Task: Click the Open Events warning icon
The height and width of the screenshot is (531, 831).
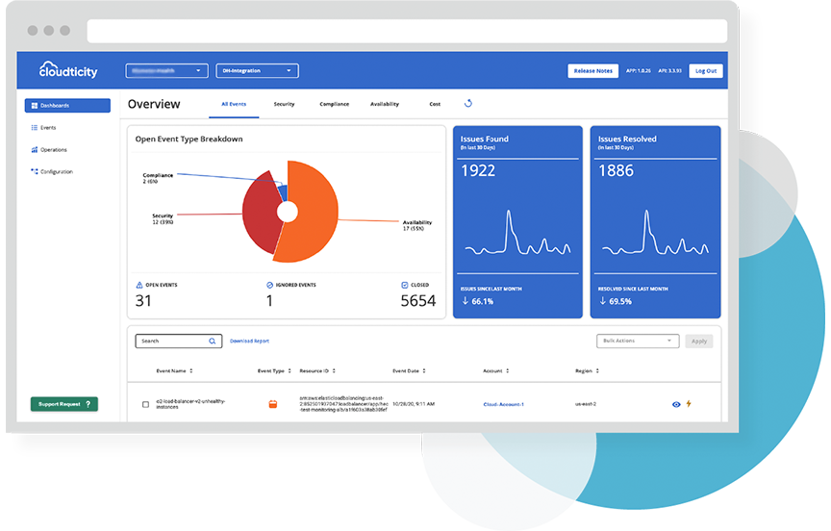Action: pos(139,285)
